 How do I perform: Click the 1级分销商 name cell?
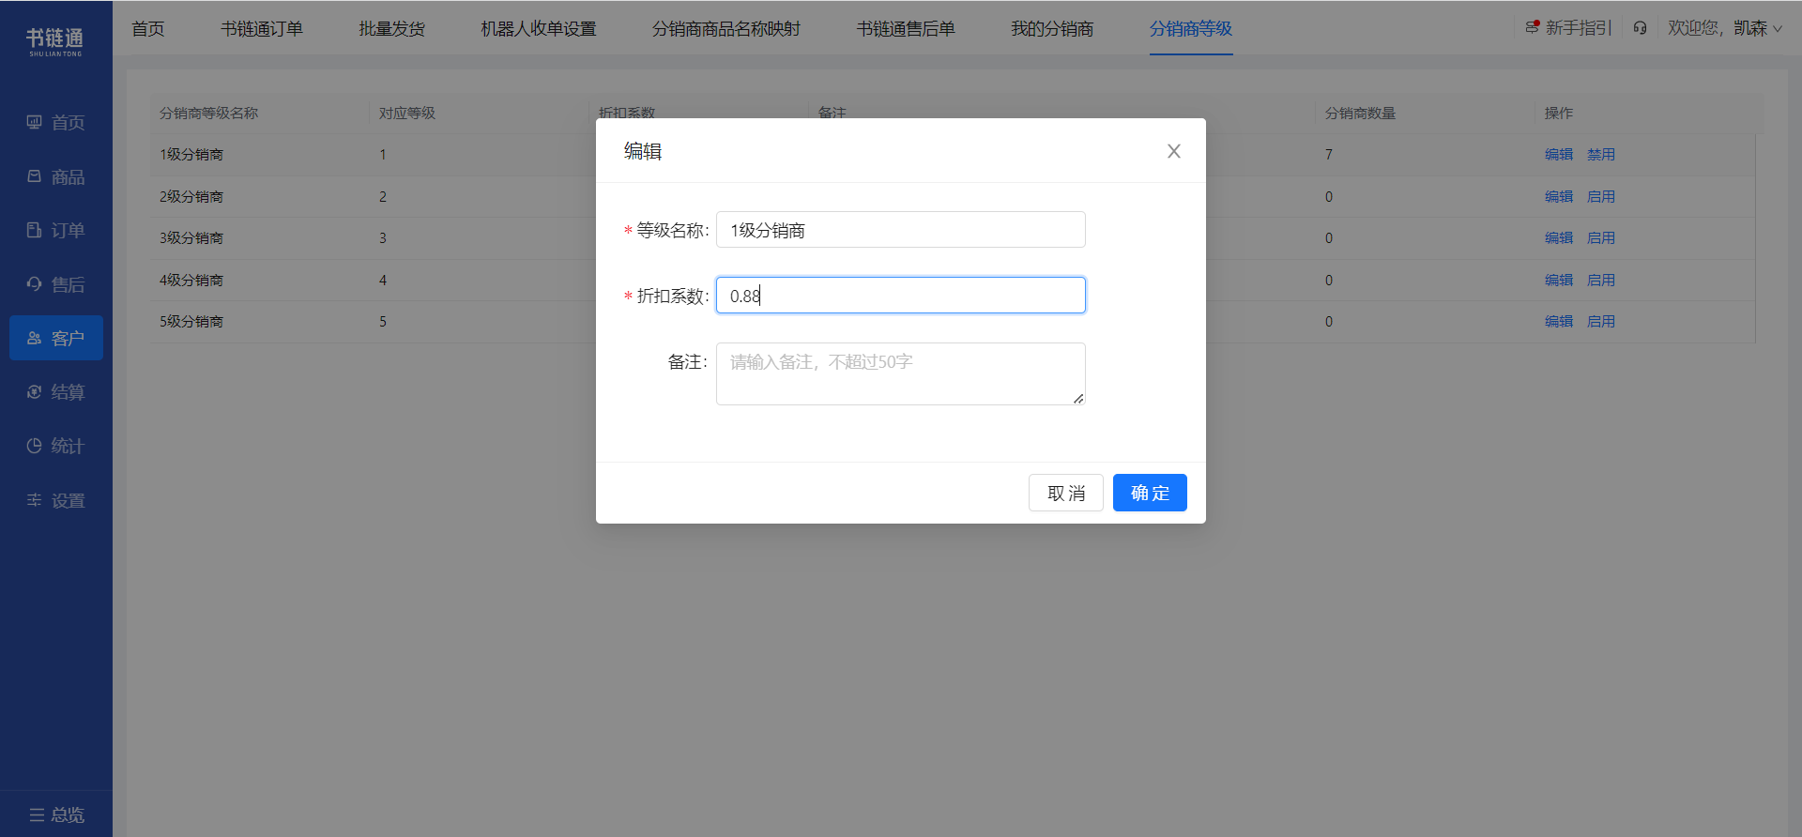pyautogui.click(x=191, y=155)
